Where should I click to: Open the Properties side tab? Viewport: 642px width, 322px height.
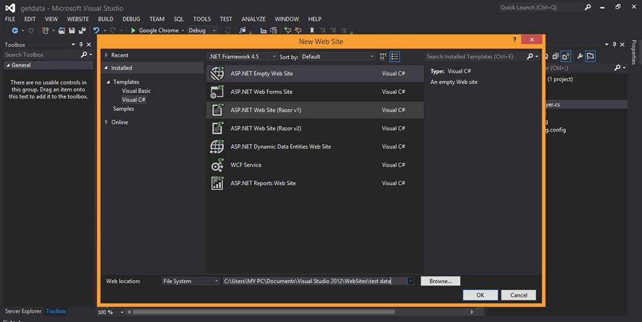(634, 52)
